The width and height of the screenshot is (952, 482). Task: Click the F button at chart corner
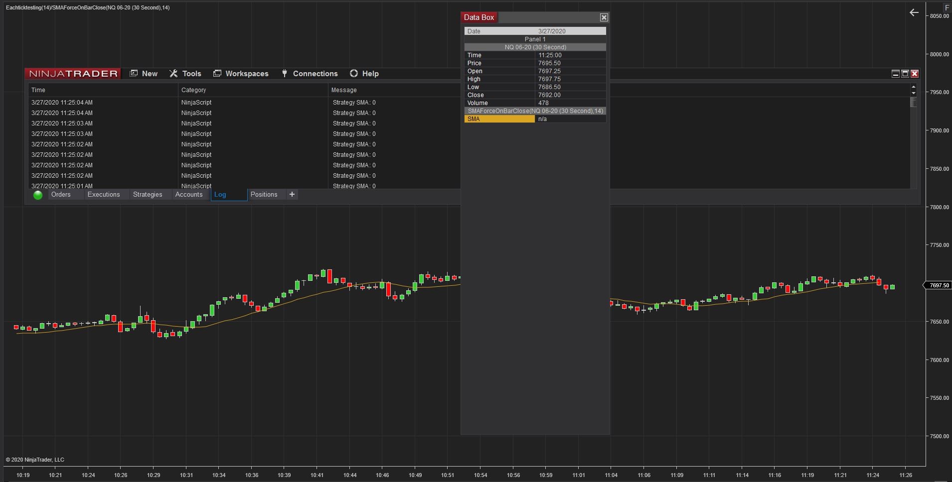(x=947, y=8)
